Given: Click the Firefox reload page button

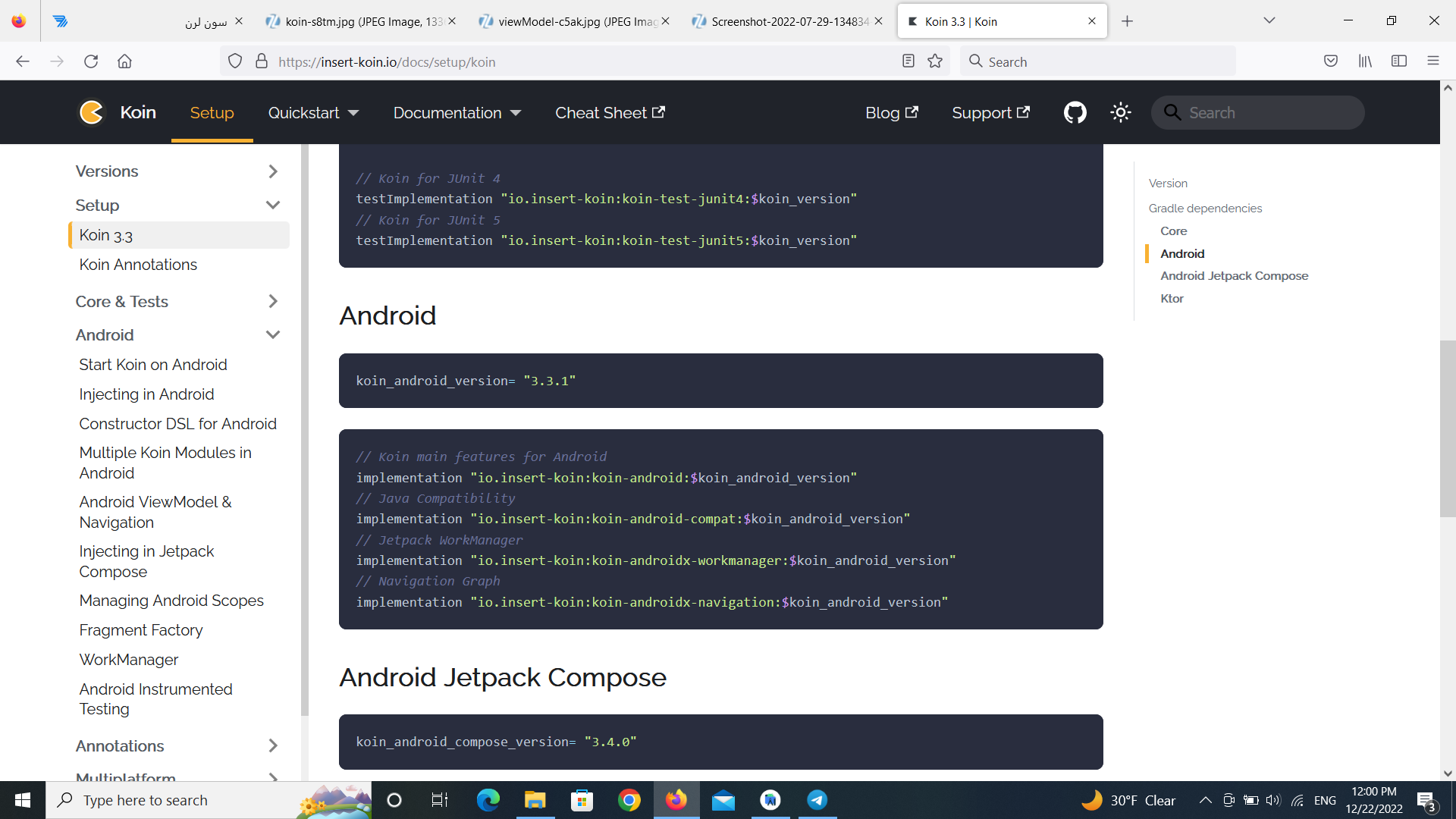Looking at the screenshot, I should pos(91,61).
